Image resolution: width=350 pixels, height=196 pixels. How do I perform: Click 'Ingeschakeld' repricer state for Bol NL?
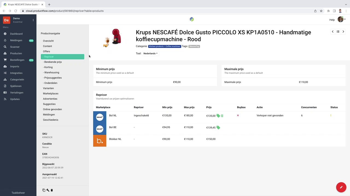141,115
